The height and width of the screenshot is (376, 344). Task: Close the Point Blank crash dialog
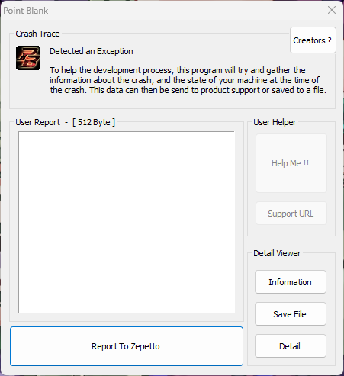coord(332,10)
